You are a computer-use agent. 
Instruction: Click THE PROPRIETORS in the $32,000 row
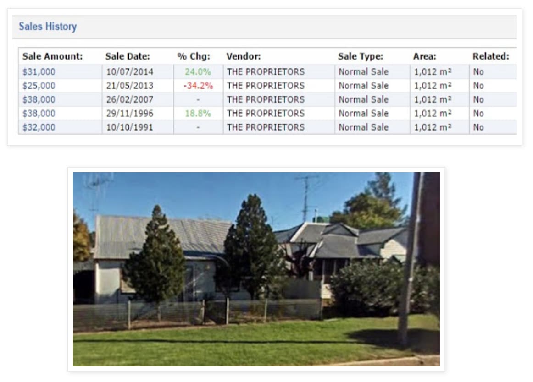click(x=266, y=127)
